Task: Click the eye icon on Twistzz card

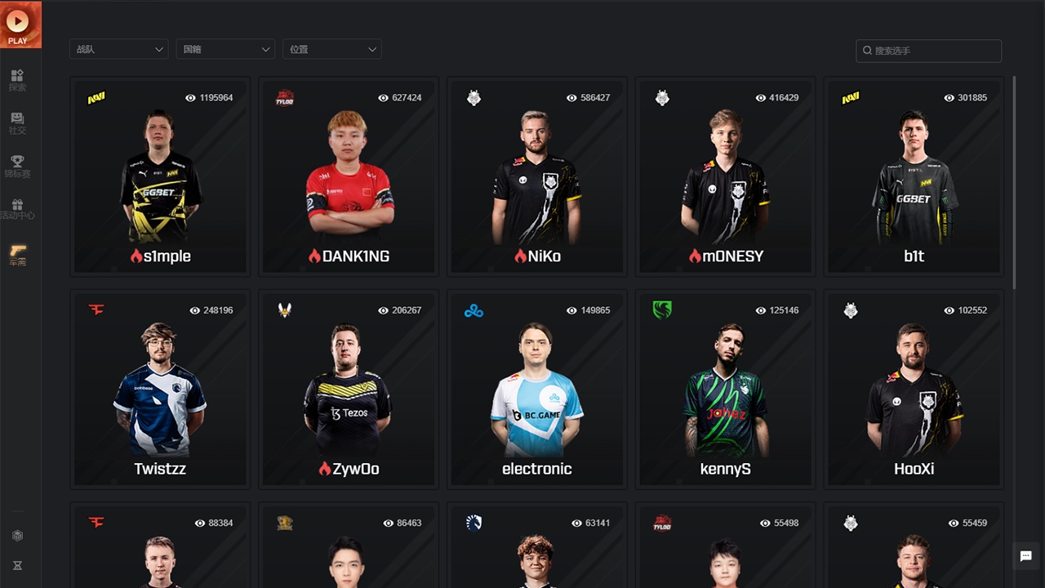Action: (194, 310)
